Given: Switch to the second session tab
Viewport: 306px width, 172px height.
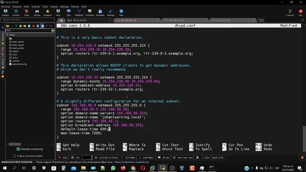Looking at the screenshot, I should tap(137, 20).
